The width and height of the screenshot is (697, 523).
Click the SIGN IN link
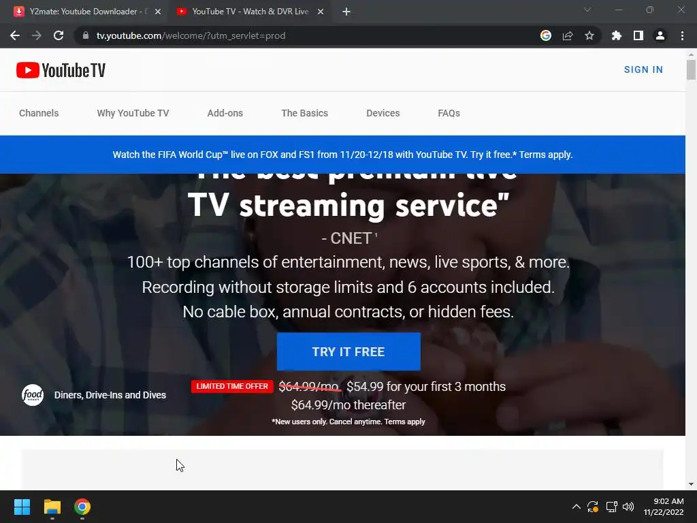tap(643, 70)
